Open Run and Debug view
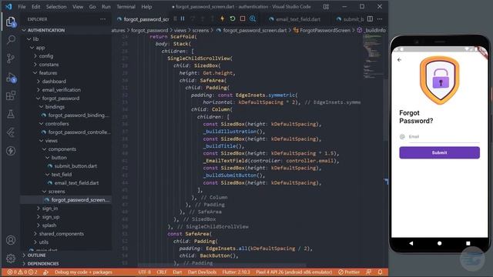Viewport: 493px width, 277px height. 11,78
